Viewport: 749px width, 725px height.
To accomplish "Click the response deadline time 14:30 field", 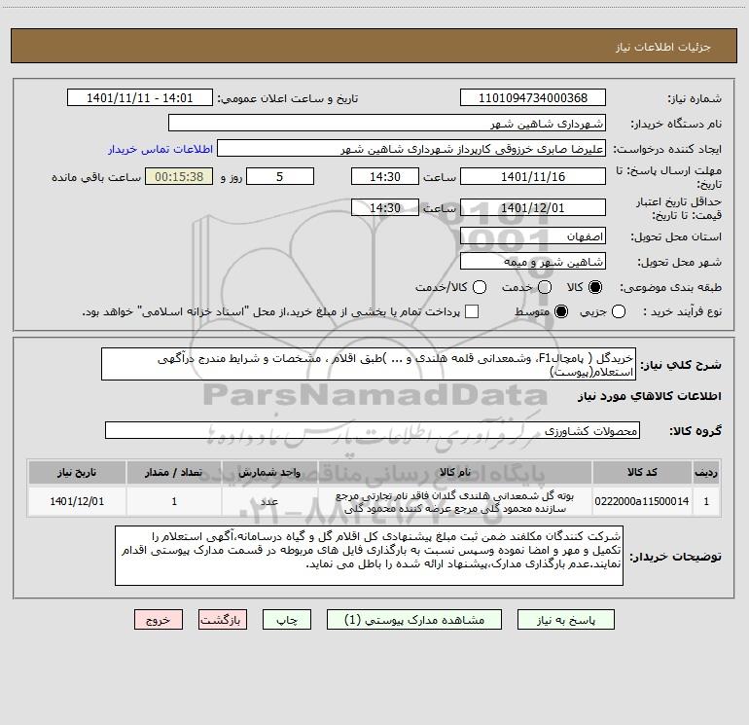I will tap(385, 176).
